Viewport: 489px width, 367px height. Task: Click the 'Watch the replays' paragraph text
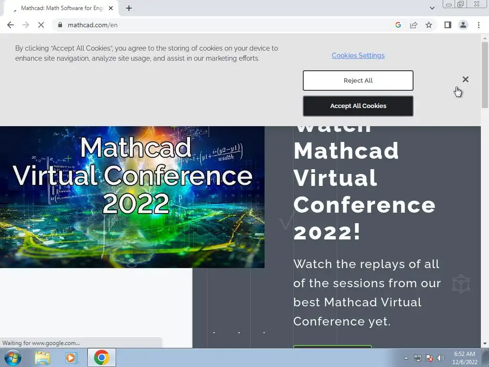coord(367,293)
